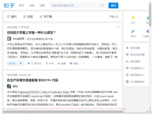Click the 专栏 pencil icon
Viewport: 152px width, 114px height.
coord(133,32)
